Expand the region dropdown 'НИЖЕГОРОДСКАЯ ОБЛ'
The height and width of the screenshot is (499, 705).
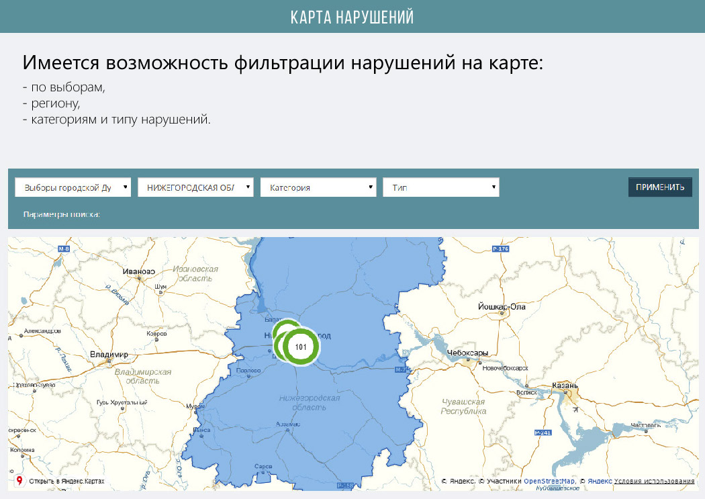(x=195, y=187)
